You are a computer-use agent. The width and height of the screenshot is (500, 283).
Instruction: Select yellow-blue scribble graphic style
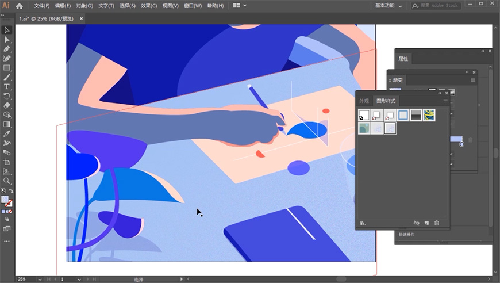pyautogui.click(x=429, y=115)
